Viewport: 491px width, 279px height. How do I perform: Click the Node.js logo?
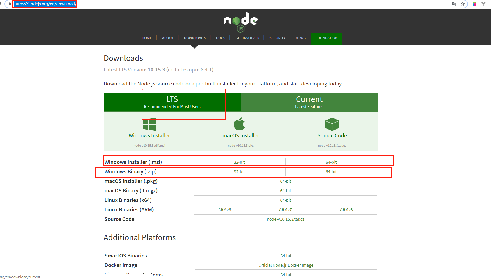(241, 22)
